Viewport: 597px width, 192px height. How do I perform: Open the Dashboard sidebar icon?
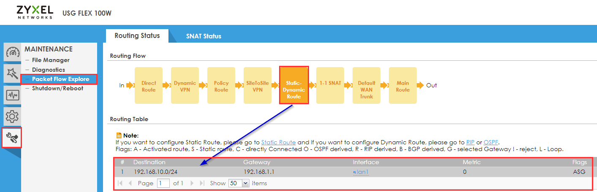[12, 53]
